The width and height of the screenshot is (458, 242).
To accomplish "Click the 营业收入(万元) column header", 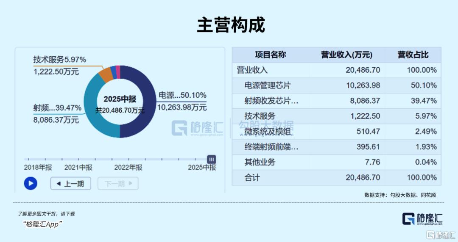I will pos(346,55).
